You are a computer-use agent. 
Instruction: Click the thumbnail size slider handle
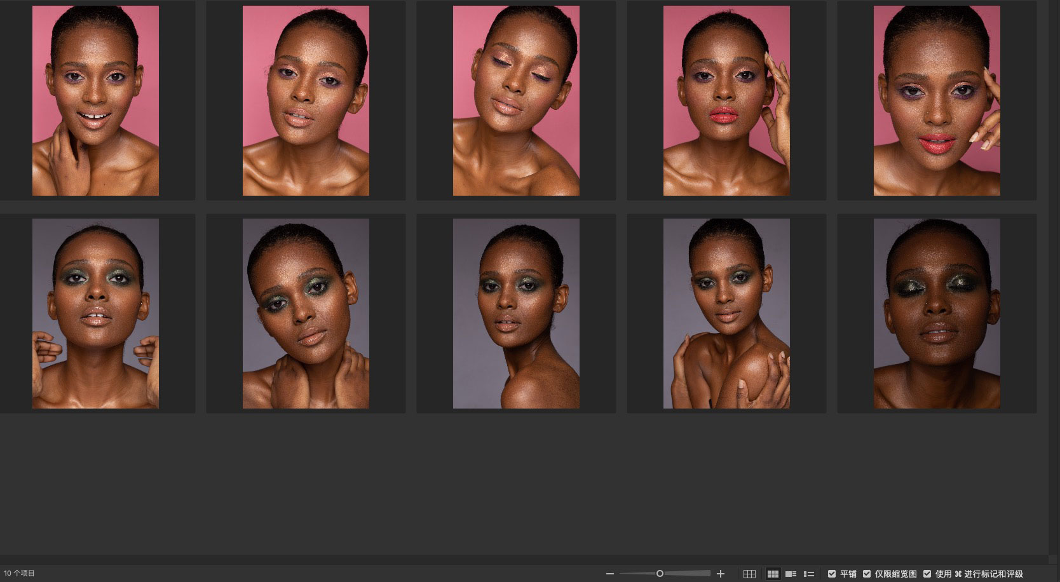click(660, 574)
